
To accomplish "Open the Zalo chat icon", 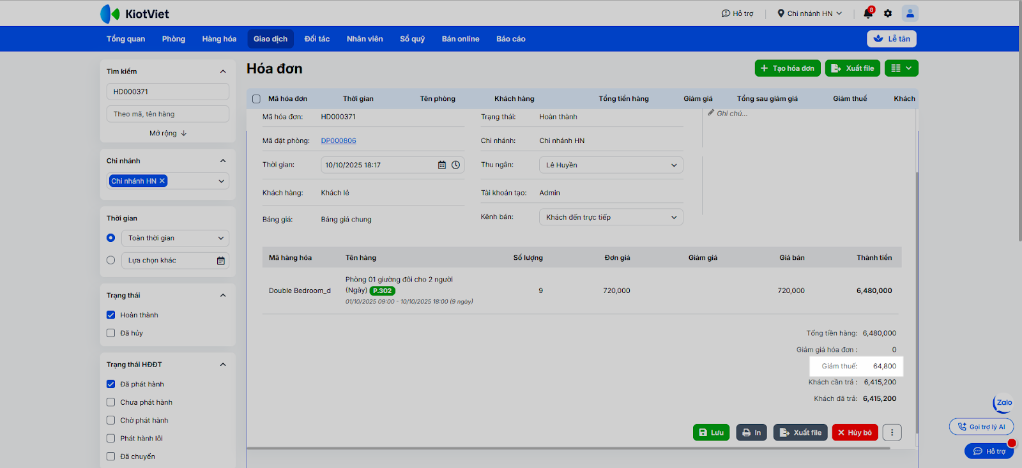I will click(1003, 403).
